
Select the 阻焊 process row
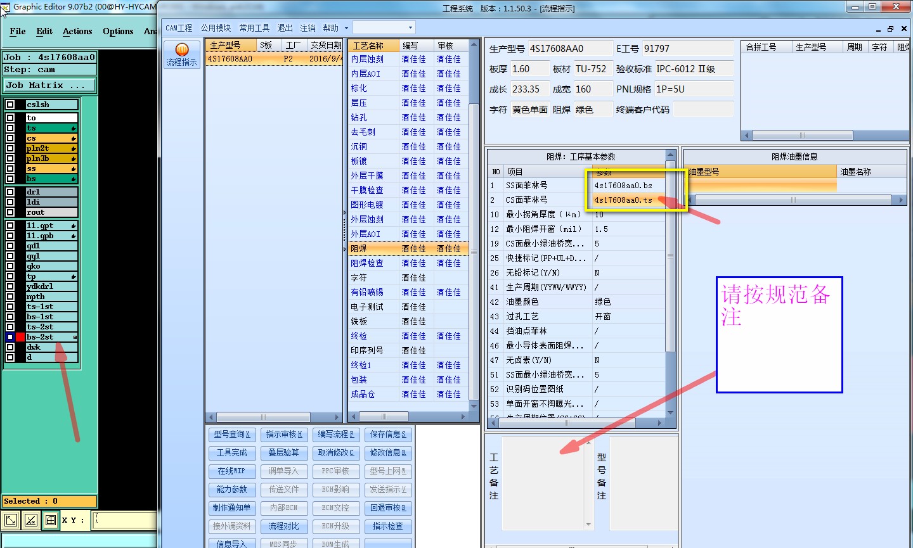(409, 248)
